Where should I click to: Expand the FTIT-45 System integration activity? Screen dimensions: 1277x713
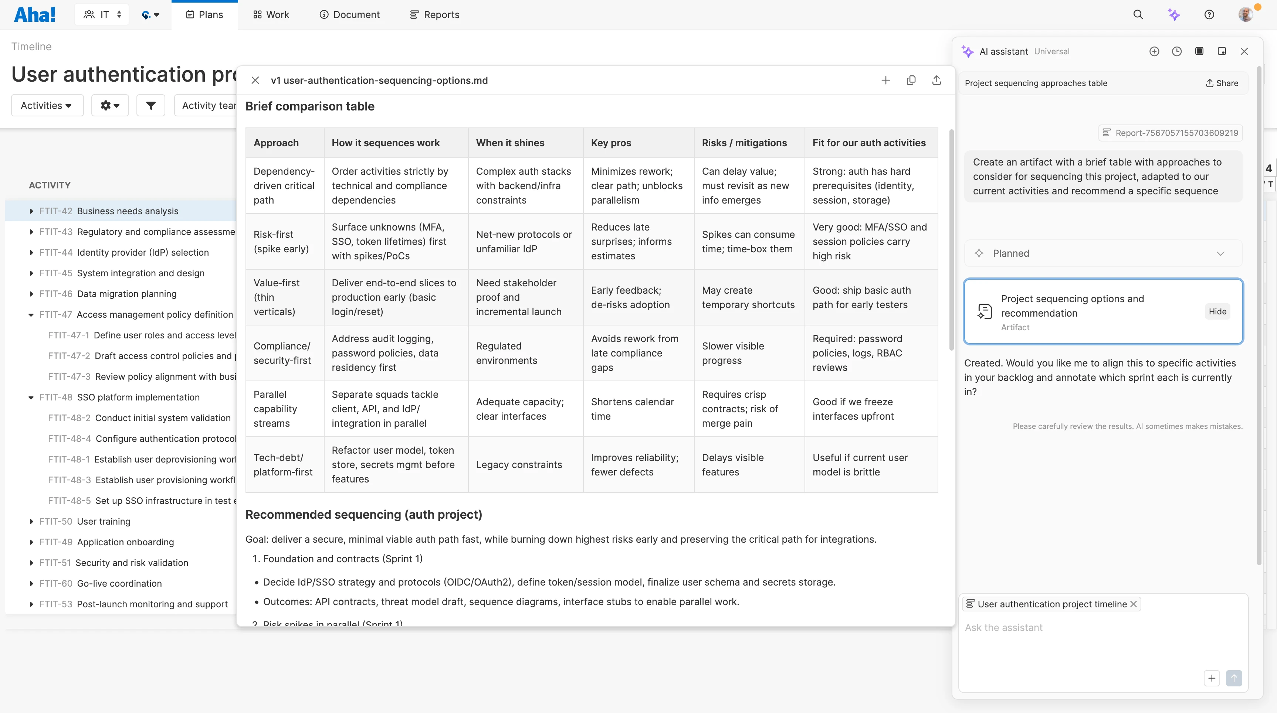31,273
